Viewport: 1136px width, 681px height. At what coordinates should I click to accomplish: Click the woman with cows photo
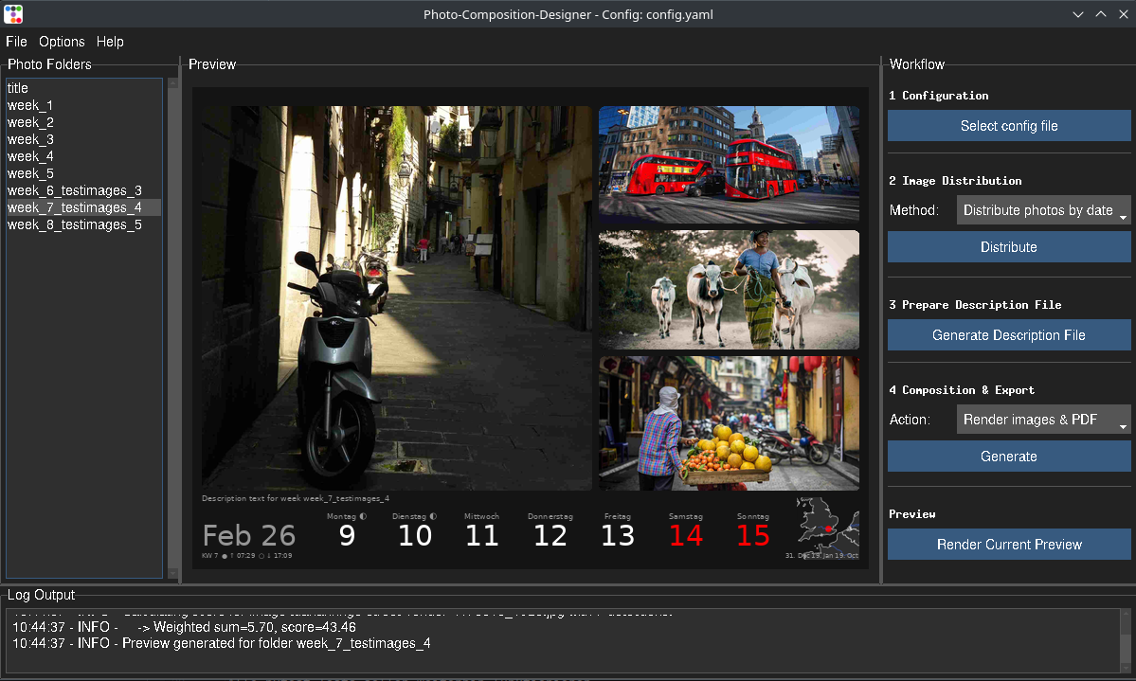coord(729,290)
